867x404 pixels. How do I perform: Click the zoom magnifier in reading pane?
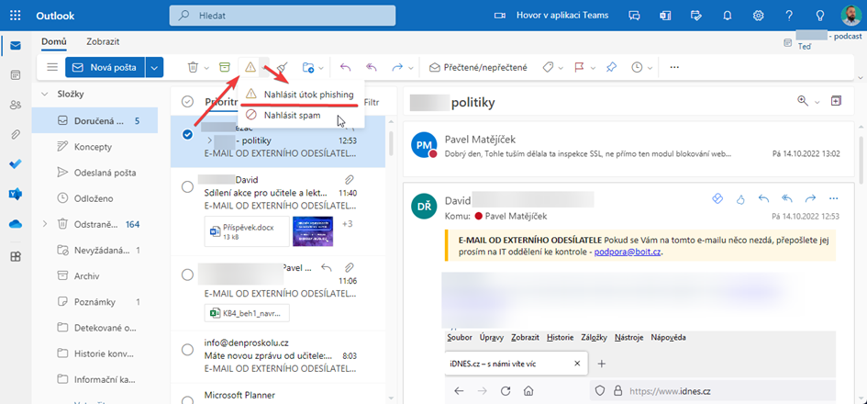(804, 101)
